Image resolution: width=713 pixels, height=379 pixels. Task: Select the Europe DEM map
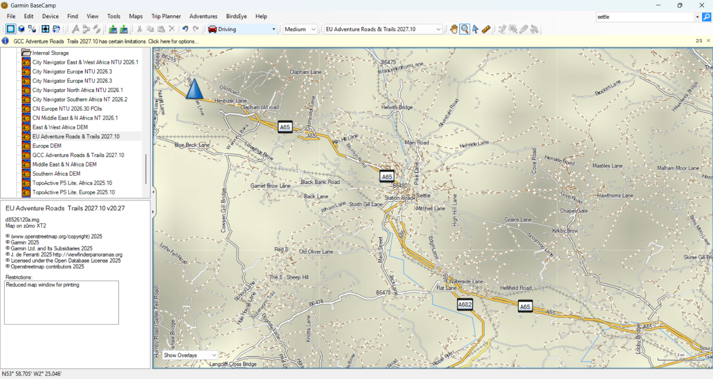click(47, 146)
